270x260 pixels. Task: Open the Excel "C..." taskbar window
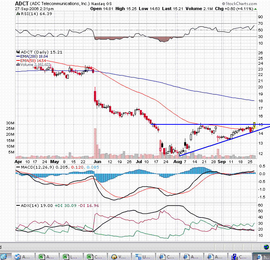(x=95, y=257)
